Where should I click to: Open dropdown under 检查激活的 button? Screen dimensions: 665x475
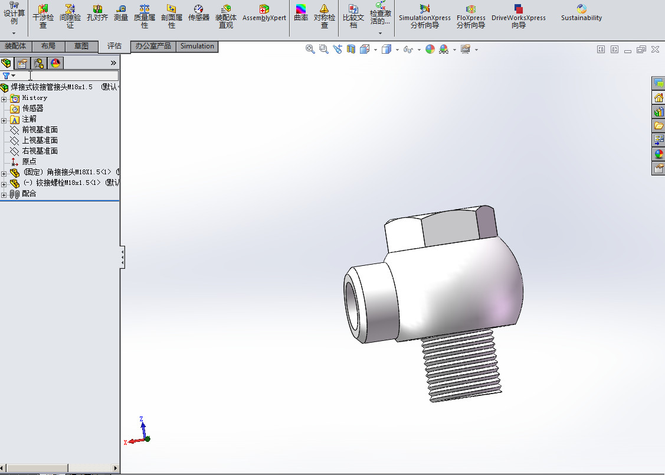[381, 32]
